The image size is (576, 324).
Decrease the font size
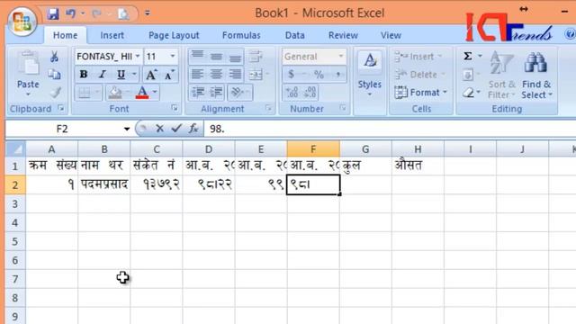point(169,75)
